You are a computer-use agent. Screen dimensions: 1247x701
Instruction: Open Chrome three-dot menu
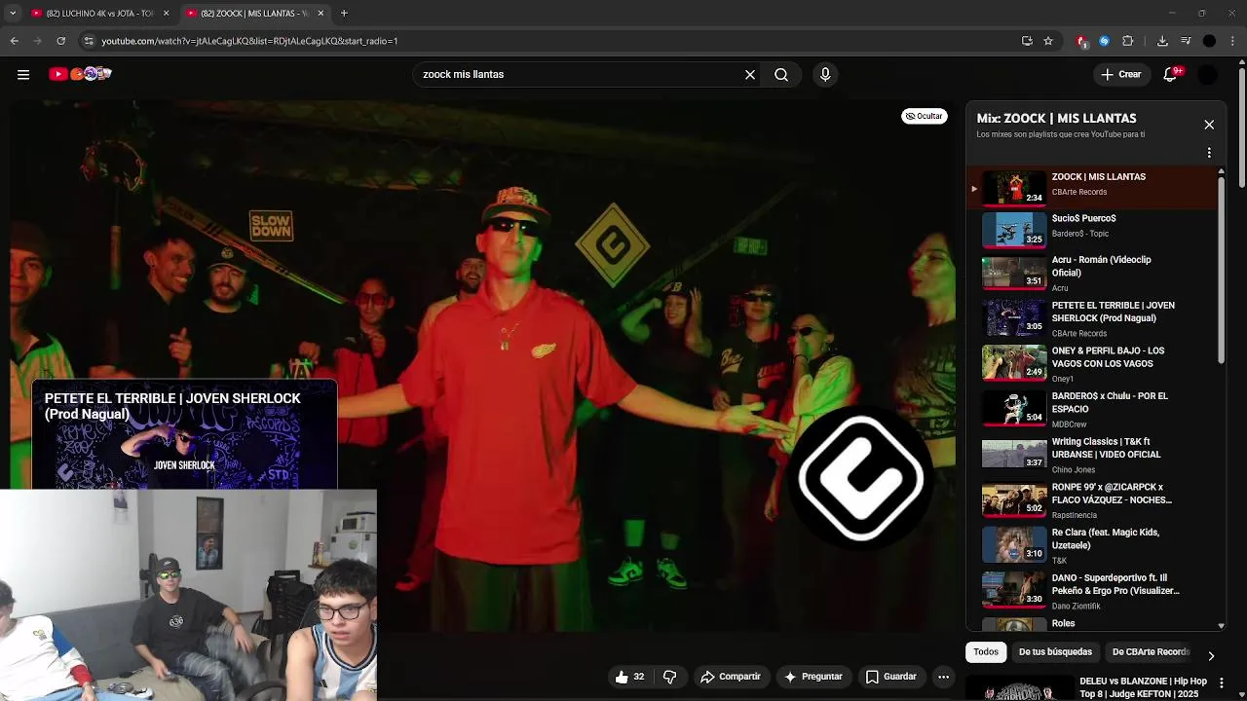point(1233,41)
